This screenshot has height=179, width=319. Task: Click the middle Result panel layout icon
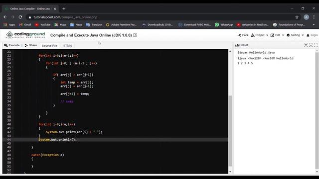click(311, 45)
